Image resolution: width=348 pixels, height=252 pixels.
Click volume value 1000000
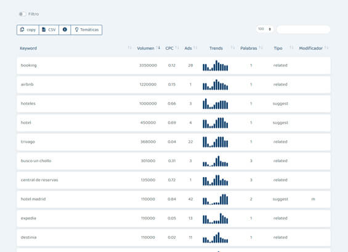(x=148, y=103)
